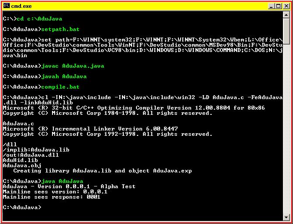Click 'AduJava - Version 0.0.0.1 - Alpha Test'
This screenshot has width=293, height=224.
click(69, 186)
